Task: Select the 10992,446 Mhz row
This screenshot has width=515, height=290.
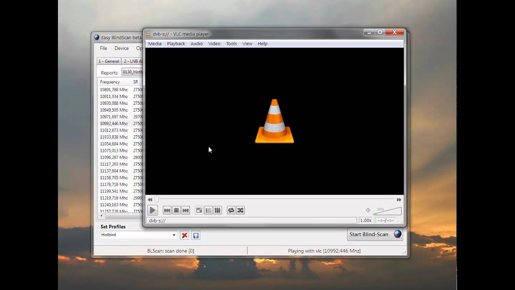Action: pos(121,124)
